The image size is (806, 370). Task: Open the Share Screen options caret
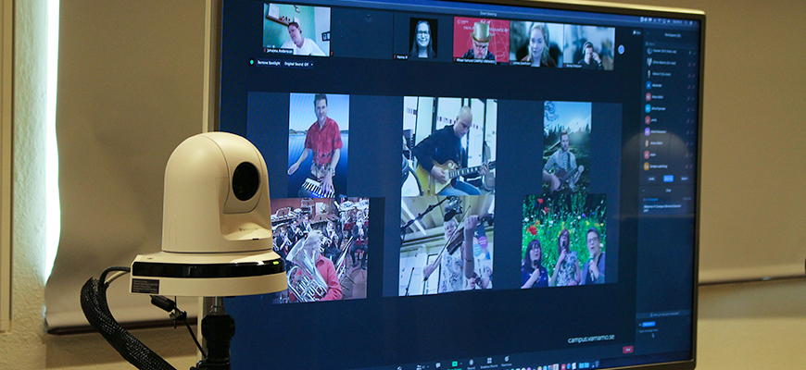pyautogui.click(x=461, y=364)
